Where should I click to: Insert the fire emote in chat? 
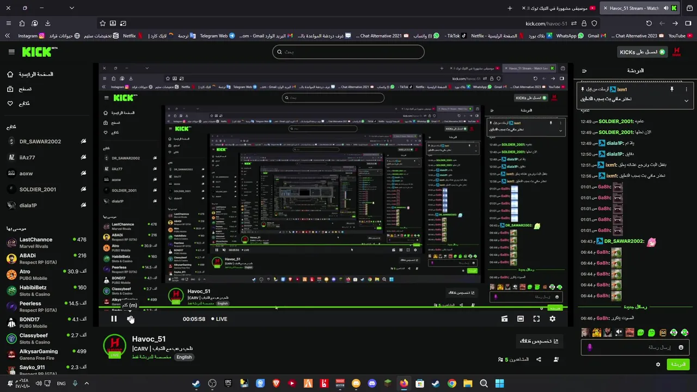(596, 332)
